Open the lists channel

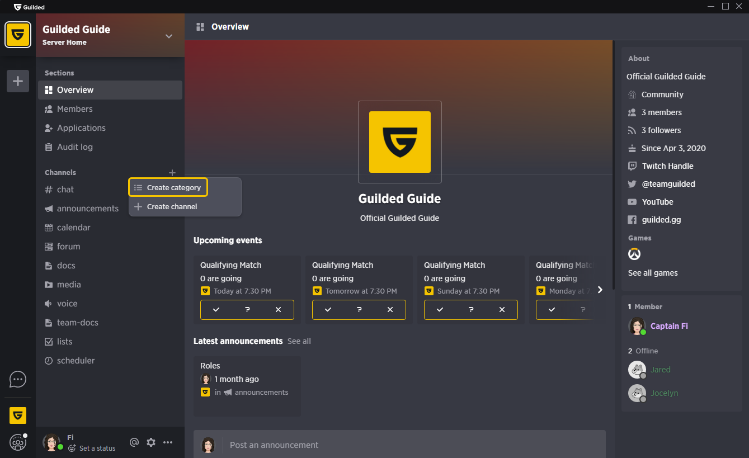click(x=110, y=342)
